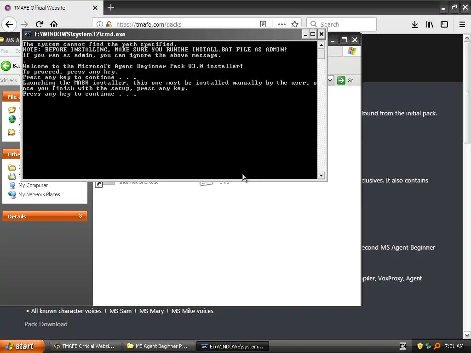471x353 pixels.
Task: Toggle the Firefox sidebar icon
Action: pyautogui.click(x=444, y=24)
